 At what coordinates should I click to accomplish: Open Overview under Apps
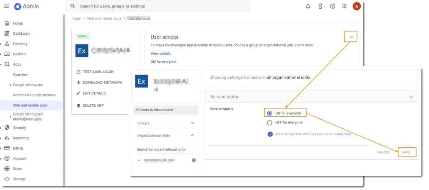coord(20,74)
